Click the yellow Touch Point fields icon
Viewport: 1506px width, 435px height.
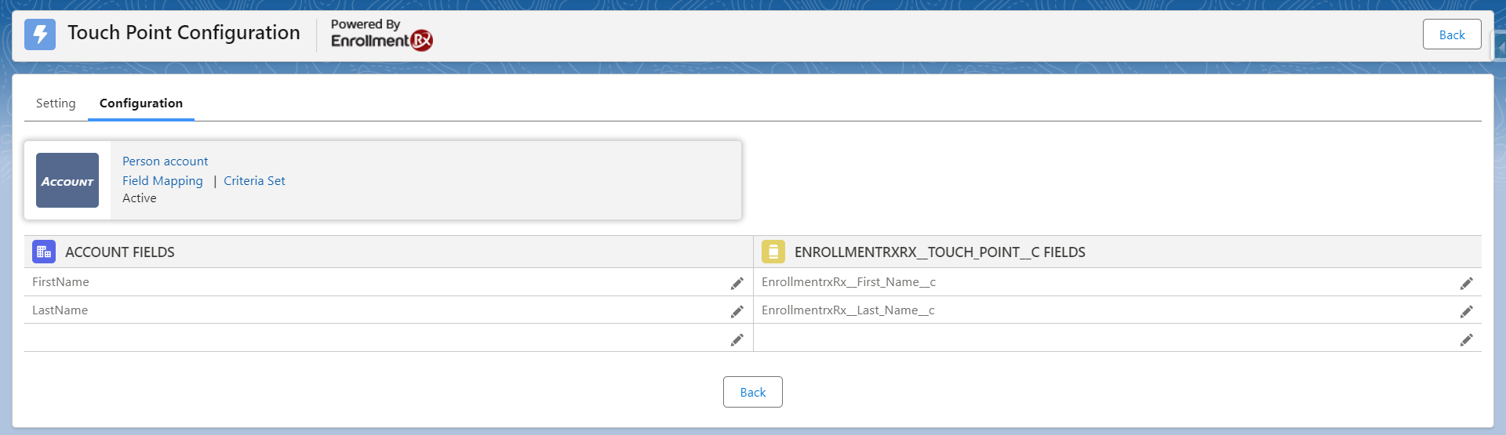coord(773,252)
